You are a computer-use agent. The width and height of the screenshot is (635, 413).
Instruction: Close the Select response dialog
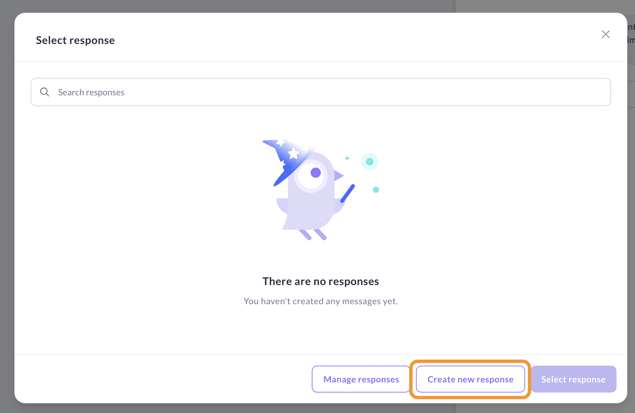click(x=605, y=34)
